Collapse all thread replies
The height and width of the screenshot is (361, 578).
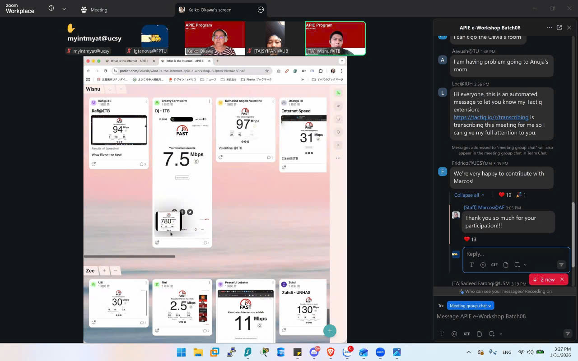[469, 195]
